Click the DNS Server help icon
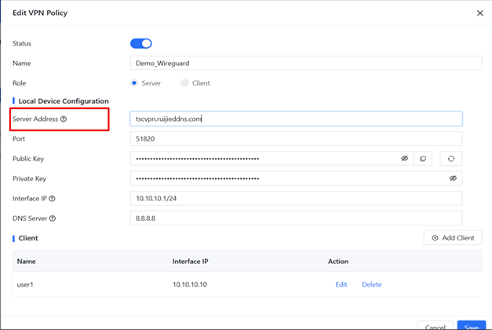This screenshot has height=330, width=492. (53, 218)
